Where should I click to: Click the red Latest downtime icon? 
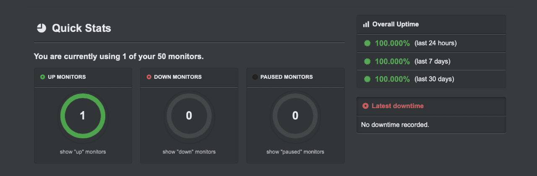coord(365,106)
